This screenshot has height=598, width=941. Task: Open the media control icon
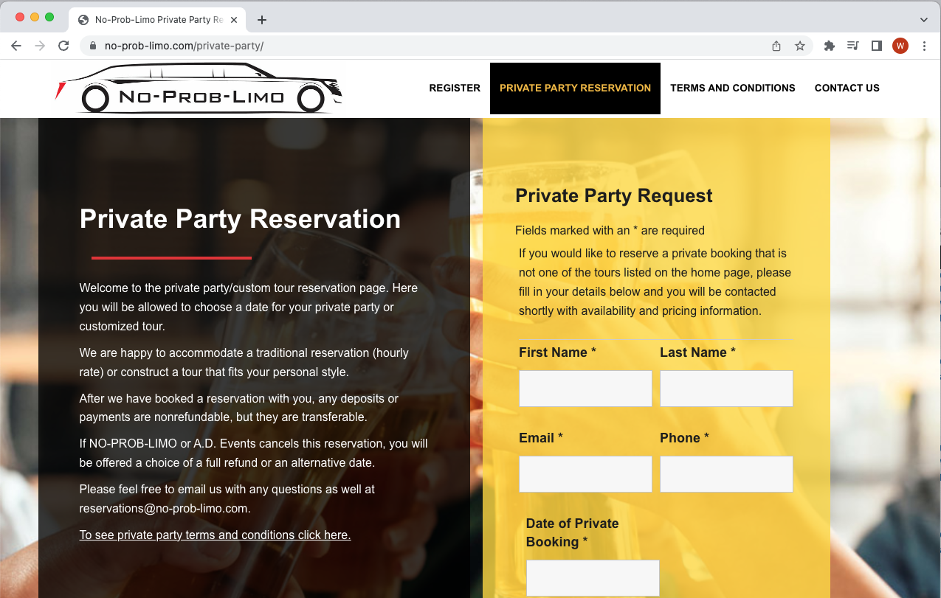point(853,46)
